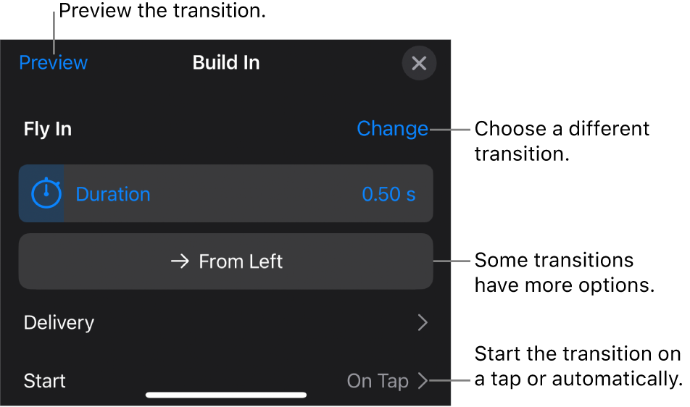
Task: Select the Duration row
Action: pos(225,193)
